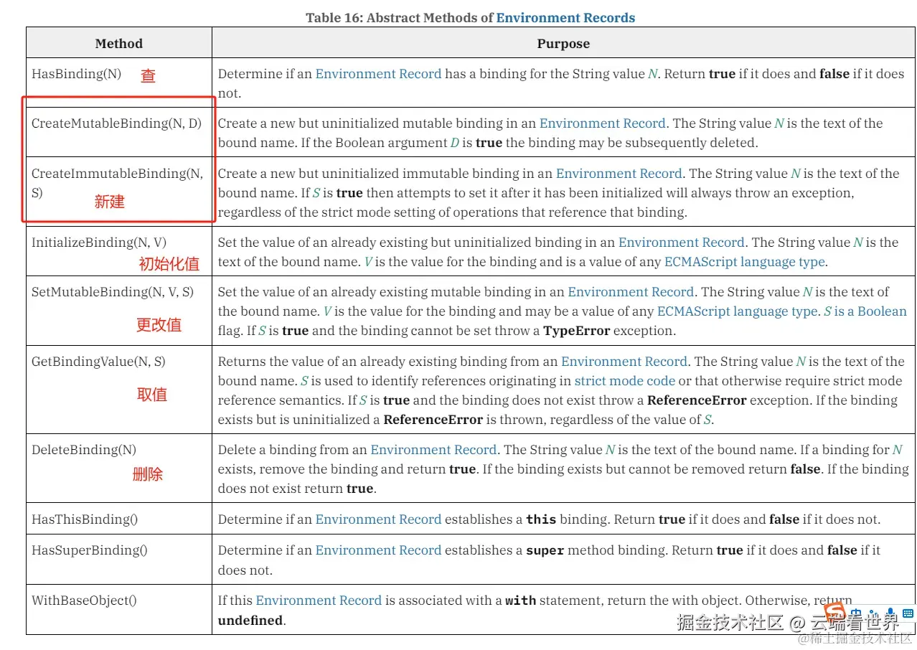Open the Sogou soft keyboard icon
917x650 pixels.
pos(908,613)
